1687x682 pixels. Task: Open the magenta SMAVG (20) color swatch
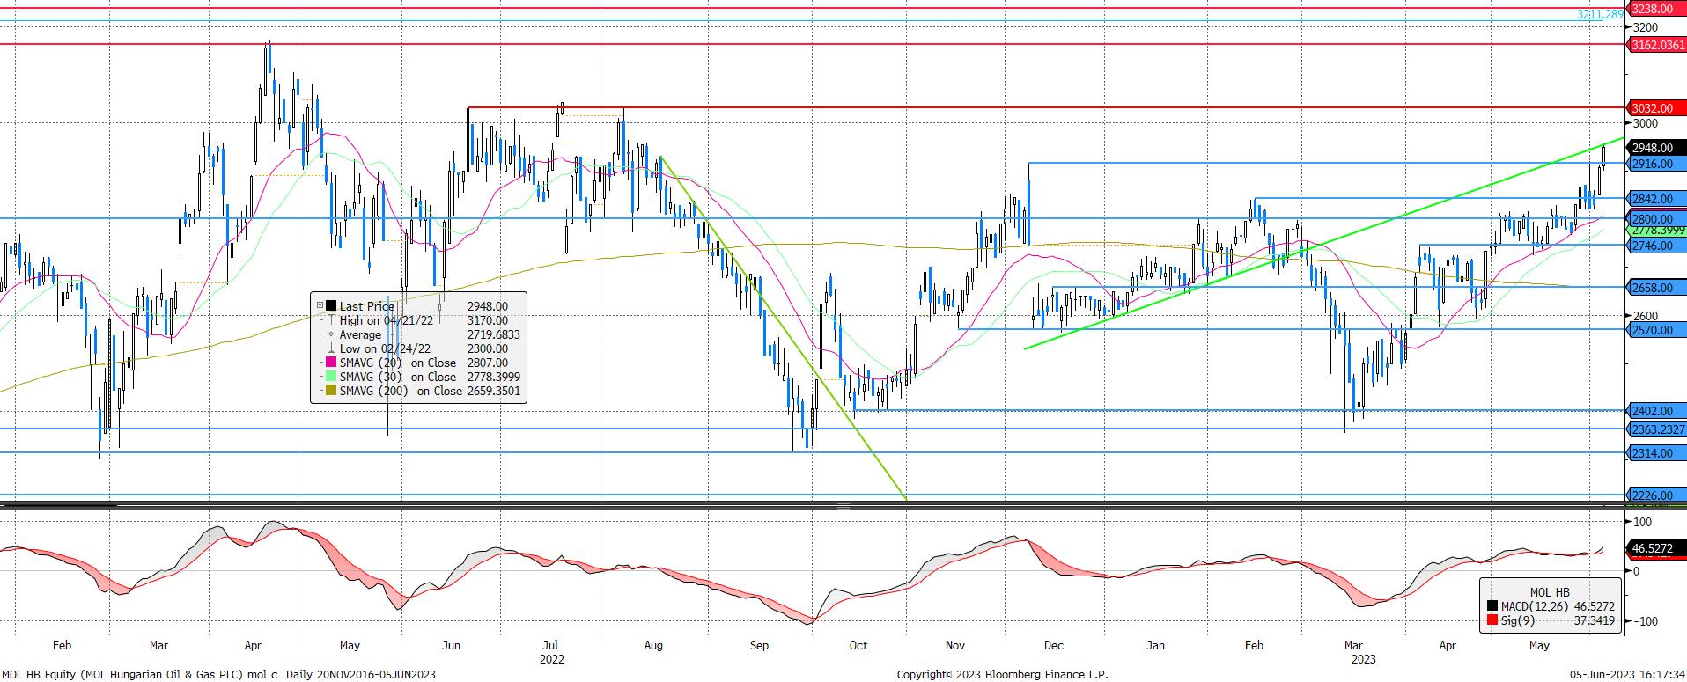pos(331,363)
